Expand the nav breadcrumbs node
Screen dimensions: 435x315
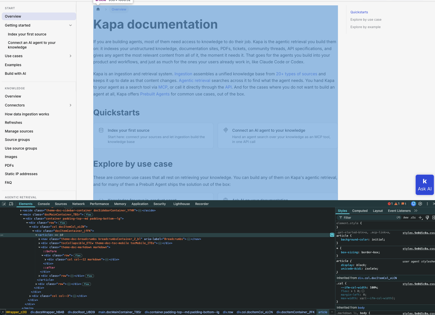39,239
